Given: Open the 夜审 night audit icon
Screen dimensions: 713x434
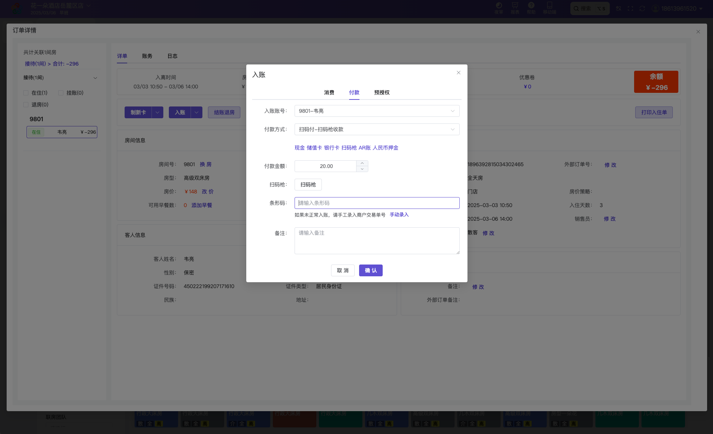Looking at the screenshot, I should click(x=498, y=8).
